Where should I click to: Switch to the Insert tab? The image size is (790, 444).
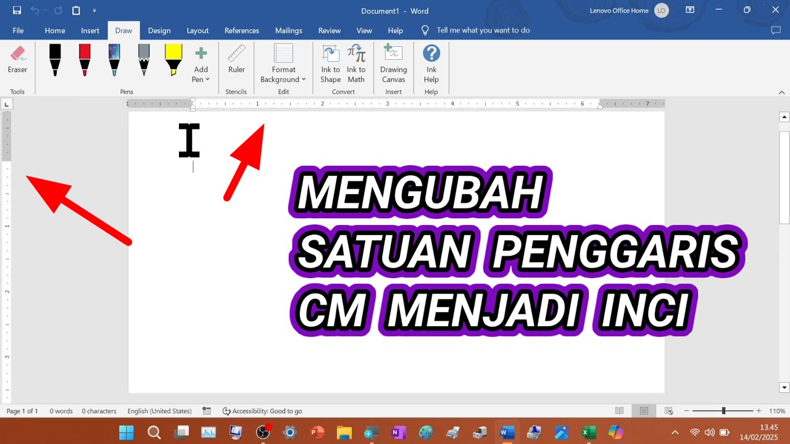click(90, 30)
